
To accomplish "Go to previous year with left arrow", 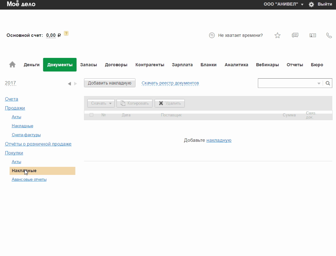I will (x=69, y=84).
